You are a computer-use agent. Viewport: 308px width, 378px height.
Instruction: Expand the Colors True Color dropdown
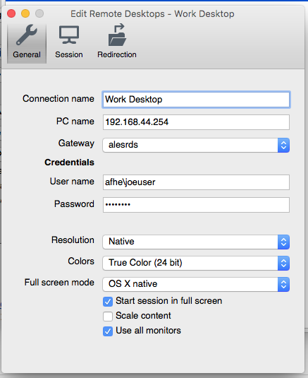(x=196, y=263)
